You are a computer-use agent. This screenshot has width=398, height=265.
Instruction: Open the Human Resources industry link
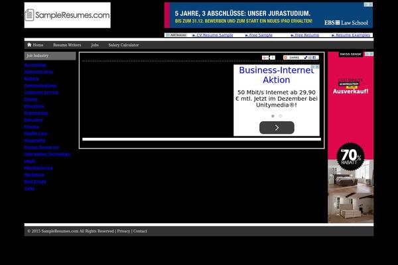[x=42, y=147]
